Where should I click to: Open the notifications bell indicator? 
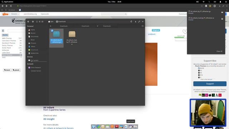[x=220, y=2]
